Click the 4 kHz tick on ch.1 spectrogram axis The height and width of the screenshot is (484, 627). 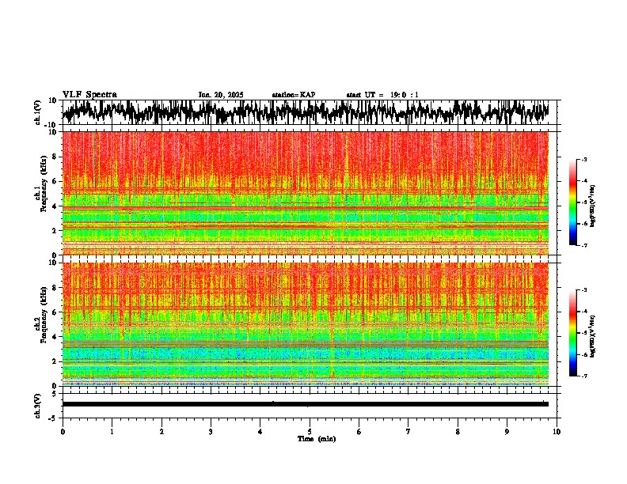pyautogui.click(x=55, y=206)
